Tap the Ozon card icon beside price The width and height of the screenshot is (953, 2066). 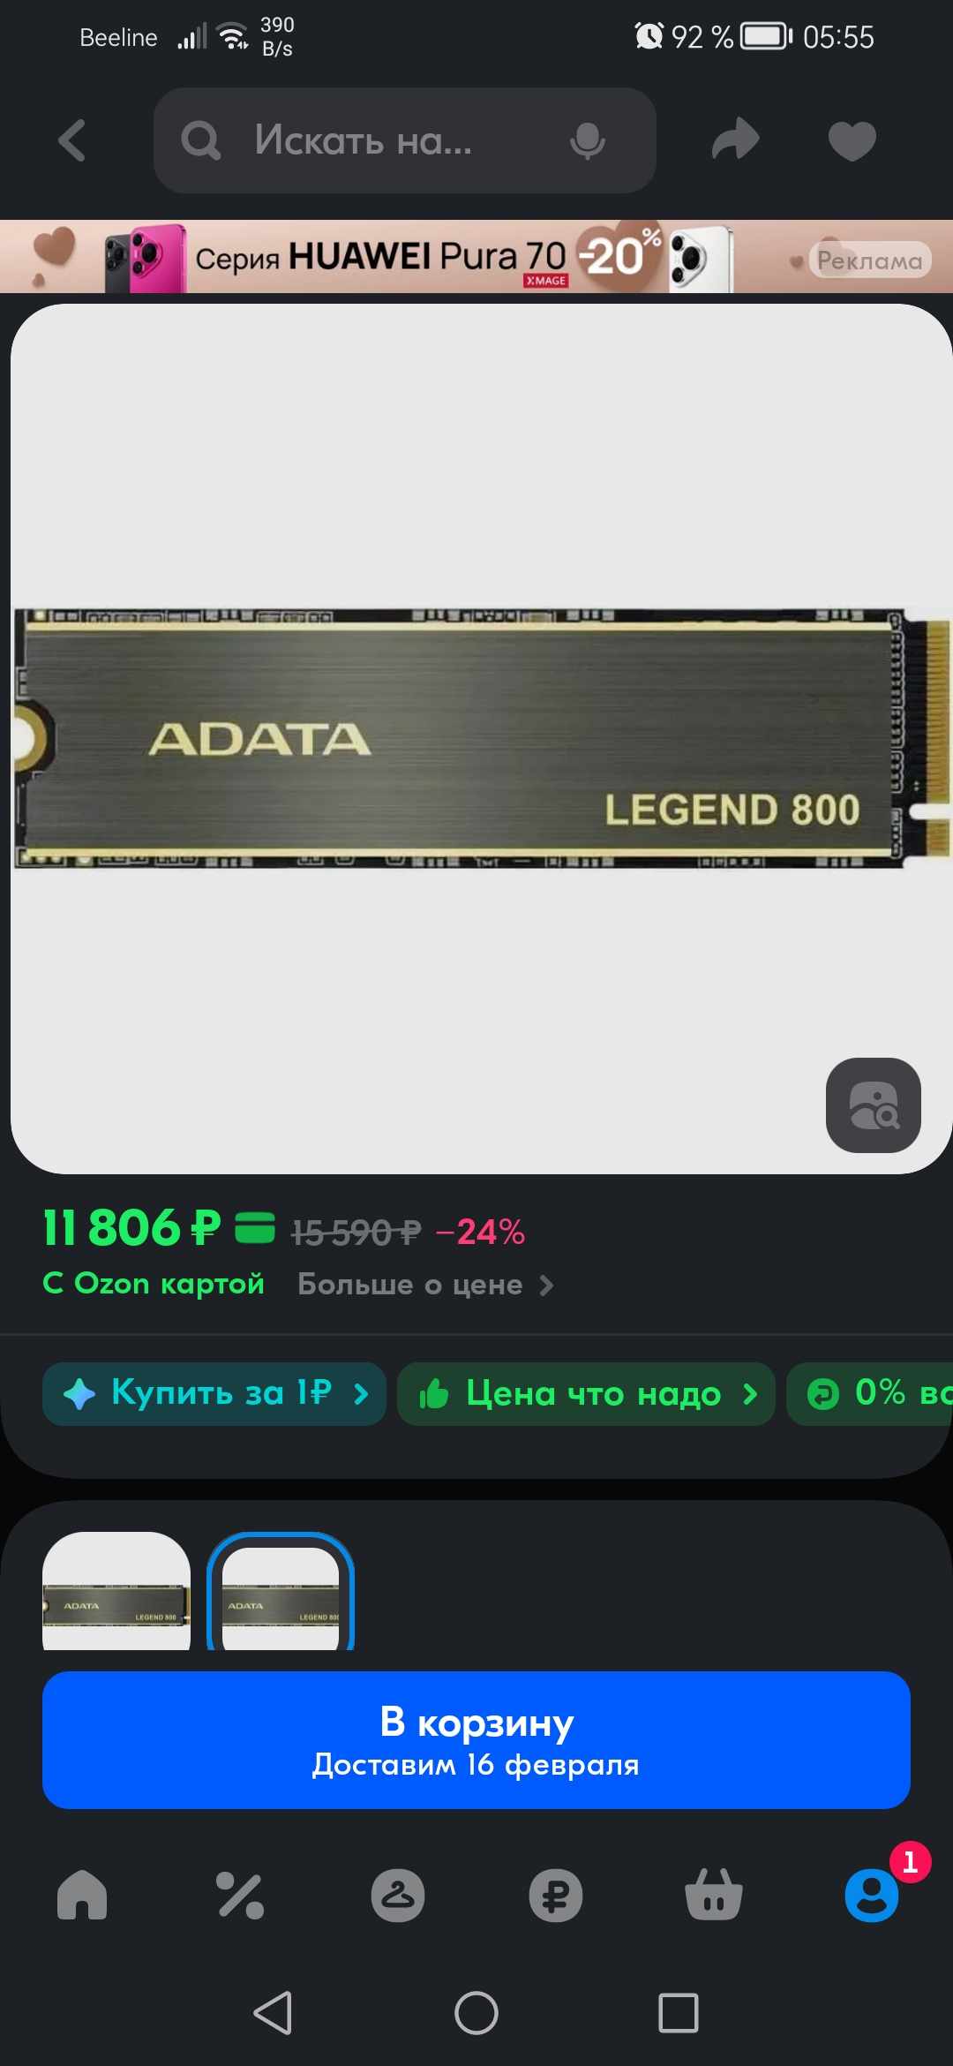255,1228
